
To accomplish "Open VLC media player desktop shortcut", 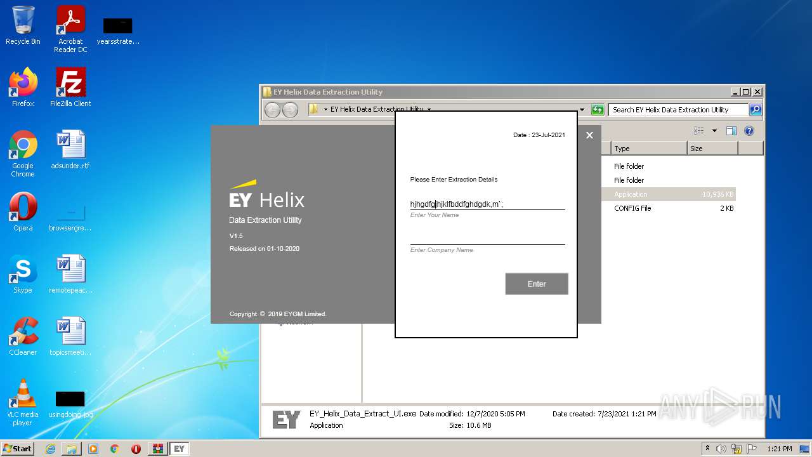I will pyautogui.click(x=23, y=402).
